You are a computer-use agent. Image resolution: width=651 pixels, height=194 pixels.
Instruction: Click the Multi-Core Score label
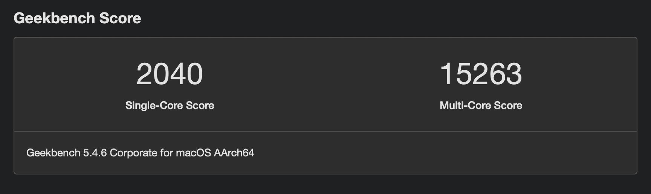click(481, 105)
